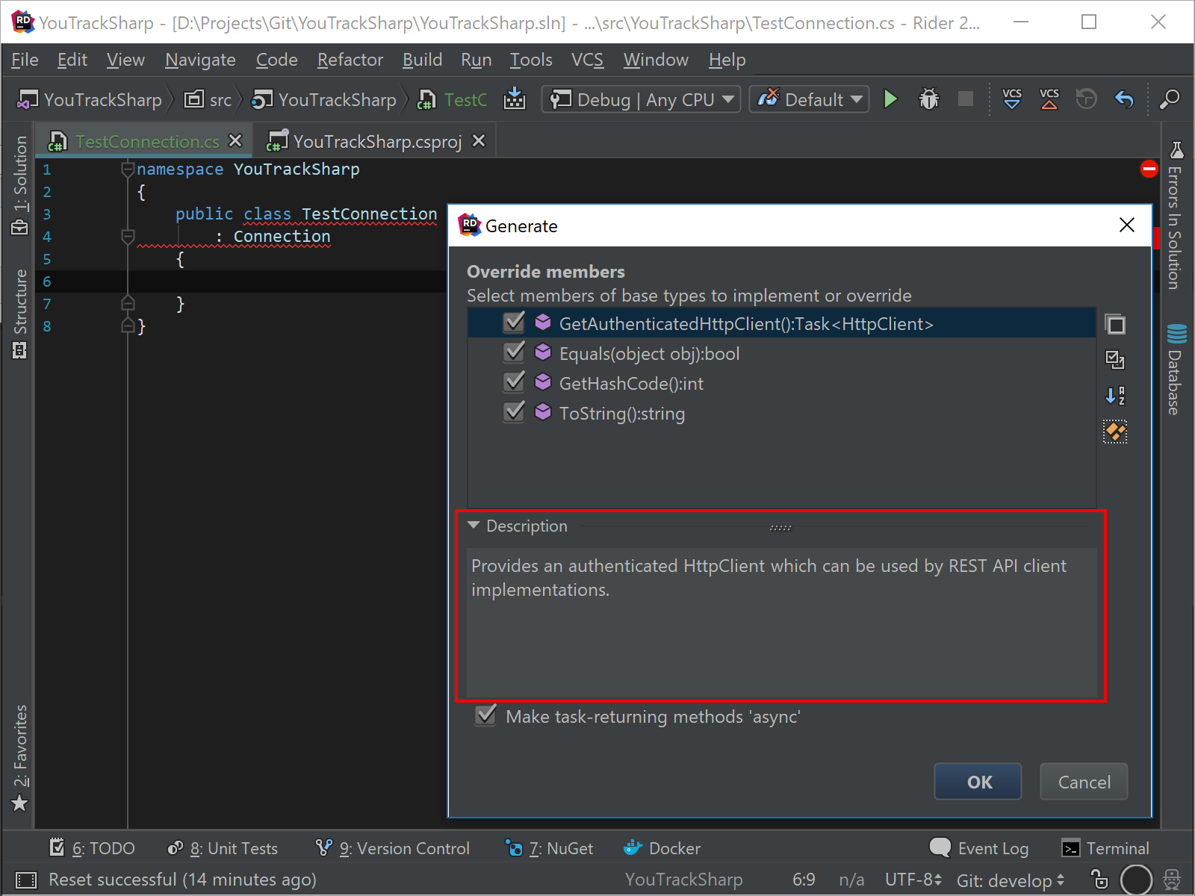Click VCS Commit icon
The height and width of the screenshot is (896, 1195).
(1049, 99)
